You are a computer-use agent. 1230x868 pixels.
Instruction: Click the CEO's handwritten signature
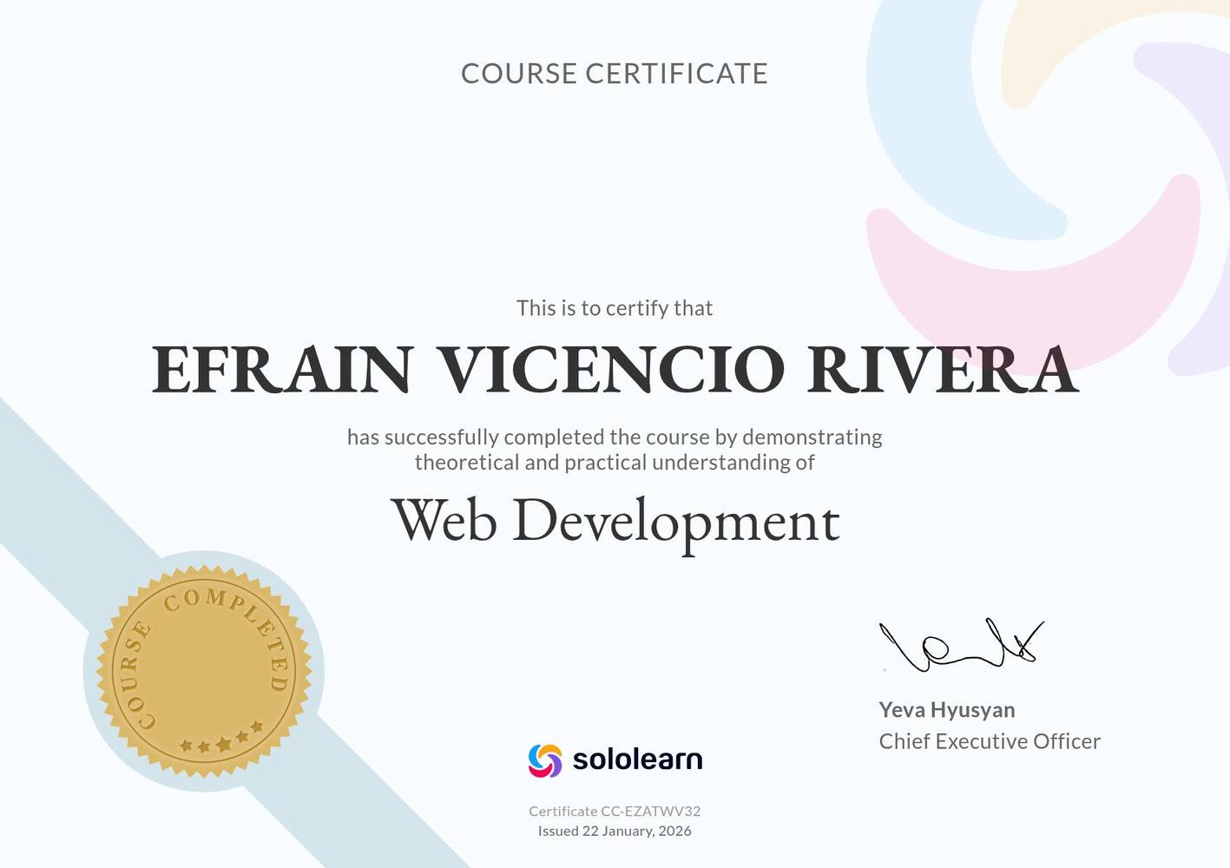[x=959, y=647]
